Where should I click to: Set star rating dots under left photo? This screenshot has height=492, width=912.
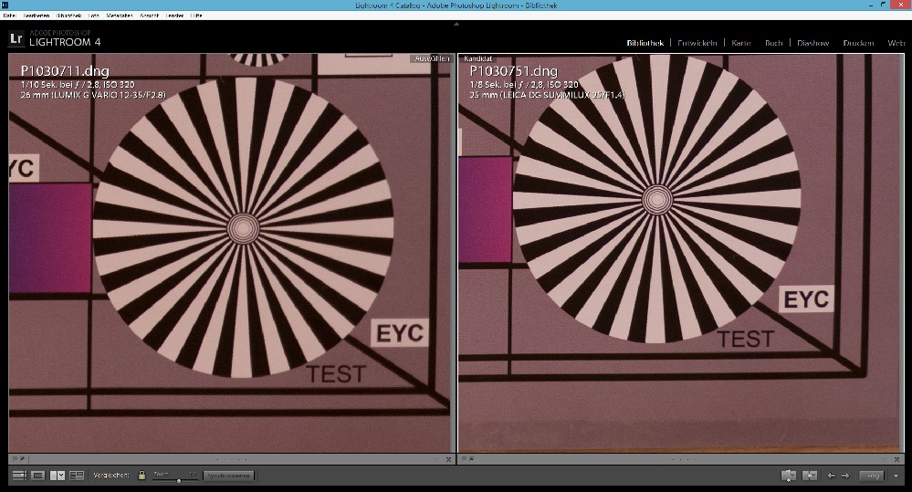pyautogui.click(x=232, y=459)
